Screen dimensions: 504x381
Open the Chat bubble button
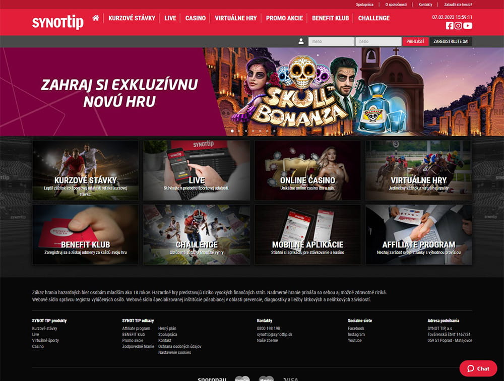click(x=478, y=368)
